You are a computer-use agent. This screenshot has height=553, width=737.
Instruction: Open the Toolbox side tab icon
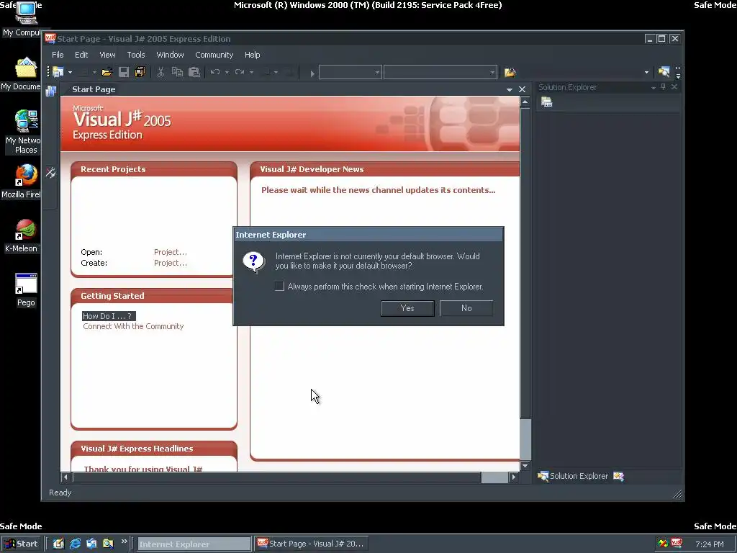pos(51,173)
